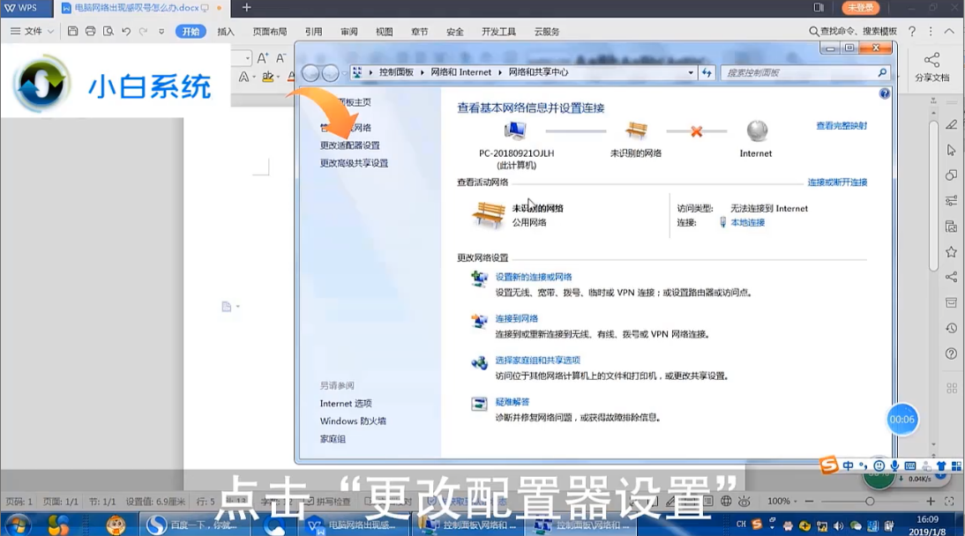
Task: Click the pen edit icon in WPS sidebar
Action: 952,125
